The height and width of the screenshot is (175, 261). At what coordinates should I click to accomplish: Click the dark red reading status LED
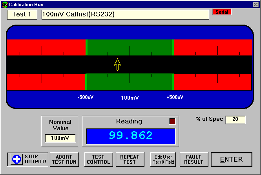[172, 121]
